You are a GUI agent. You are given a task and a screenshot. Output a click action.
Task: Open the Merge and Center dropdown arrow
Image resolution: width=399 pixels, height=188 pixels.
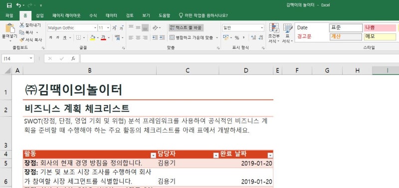click(x=217, y=38)
